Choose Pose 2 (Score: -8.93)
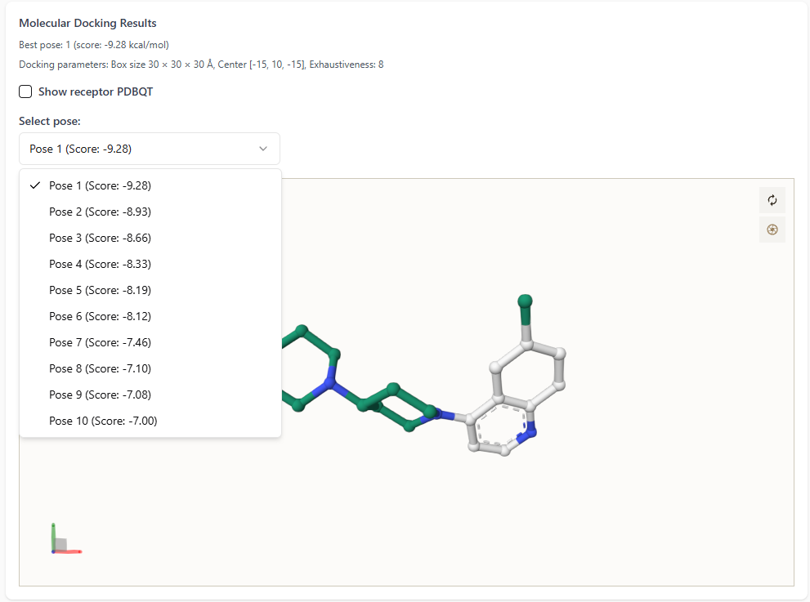The height and width of the screenshot is (602, 810). (x=100, y=212)
